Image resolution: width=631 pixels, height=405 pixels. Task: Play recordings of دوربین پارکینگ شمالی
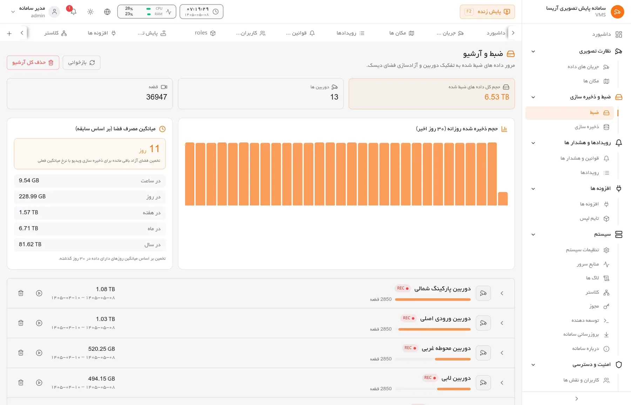[x=39, y=293]
